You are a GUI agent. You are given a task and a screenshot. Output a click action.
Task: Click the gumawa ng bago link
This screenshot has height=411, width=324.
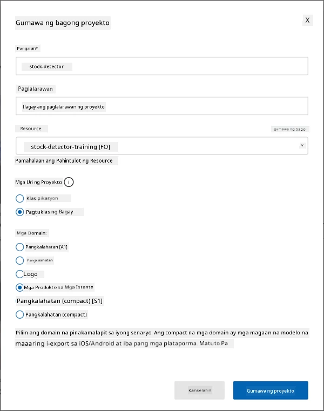click(289, 129)
